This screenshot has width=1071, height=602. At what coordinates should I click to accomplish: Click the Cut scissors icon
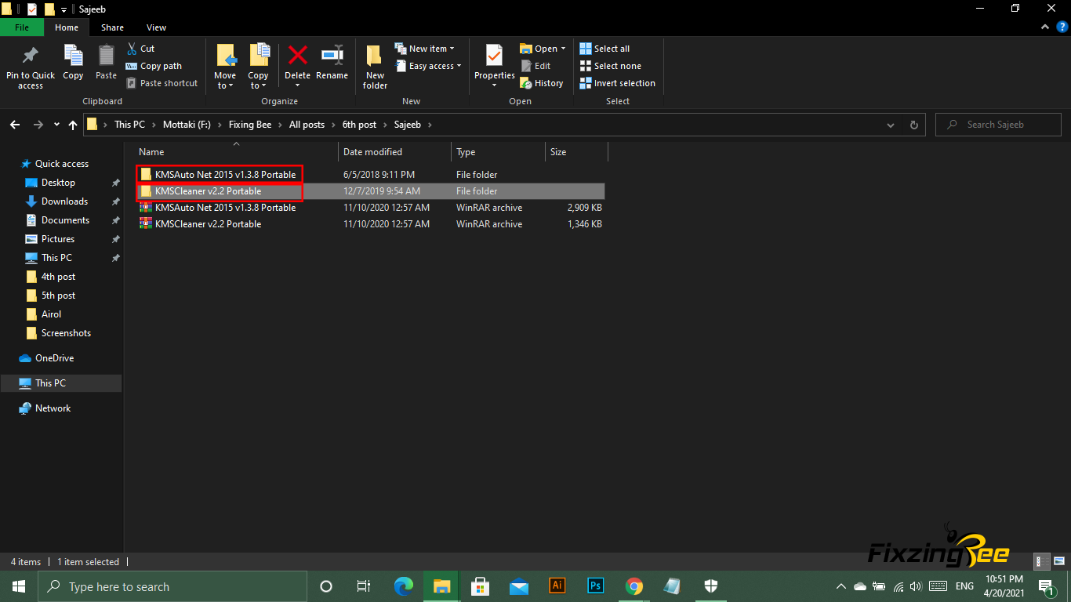point(131,49)
